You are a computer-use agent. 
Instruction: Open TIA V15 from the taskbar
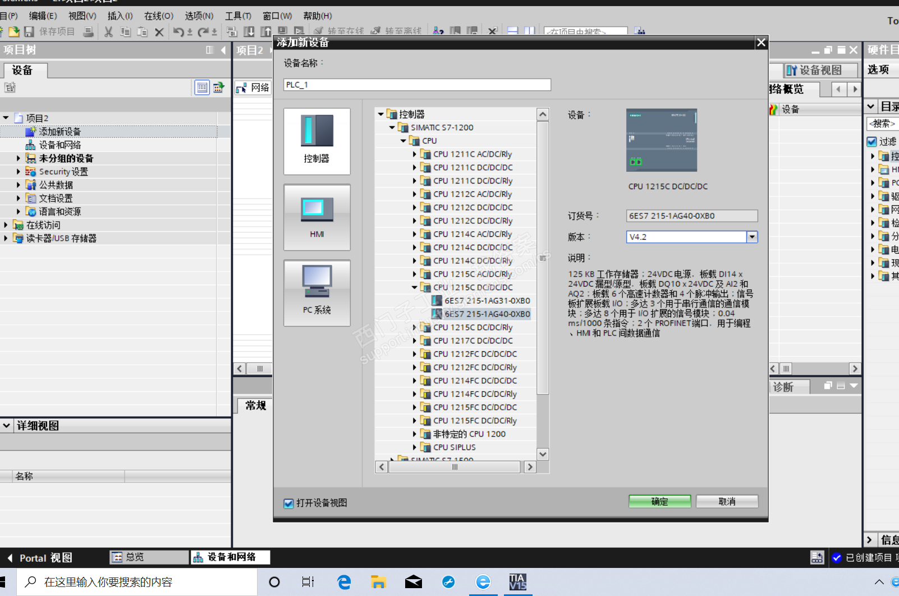point(518,582)
